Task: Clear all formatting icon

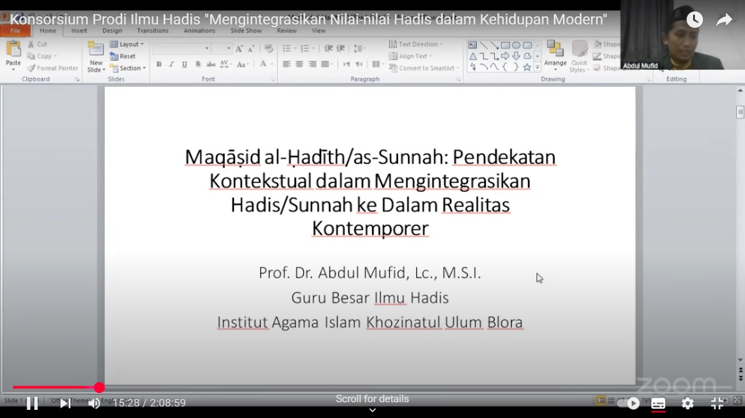Action: (x=268, y=49)
